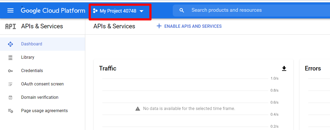Open the hamburger navigation menu
This screenshot has height=130, width=330.
point(10,10)
